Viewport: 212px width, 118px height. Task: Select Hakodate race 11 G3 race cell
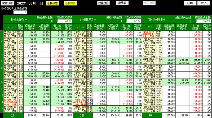(x=10, y=102)
